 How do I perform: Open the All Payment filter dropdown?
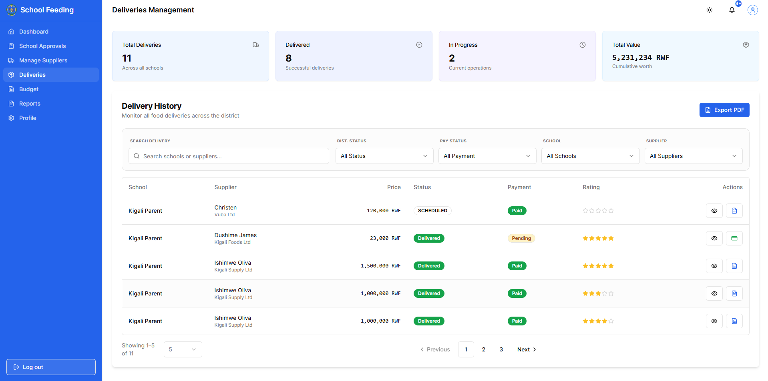click(x=487, y=156)
